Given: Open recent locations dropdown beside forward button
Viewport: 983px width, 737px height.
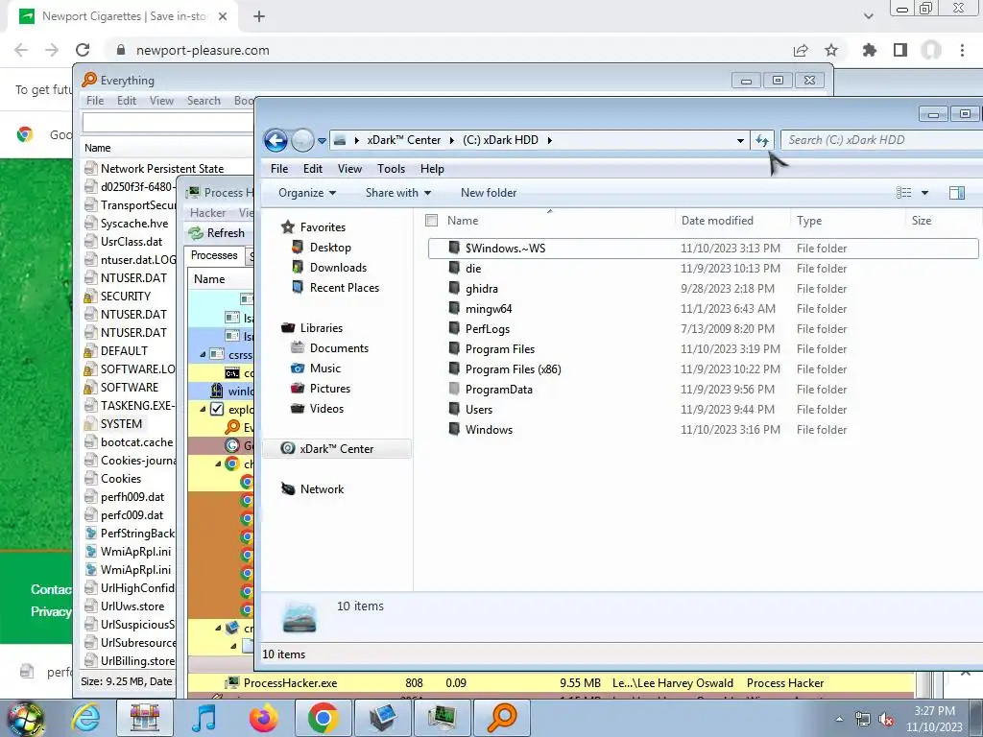Looking at the screenshot, I should [x=322, y=141].
